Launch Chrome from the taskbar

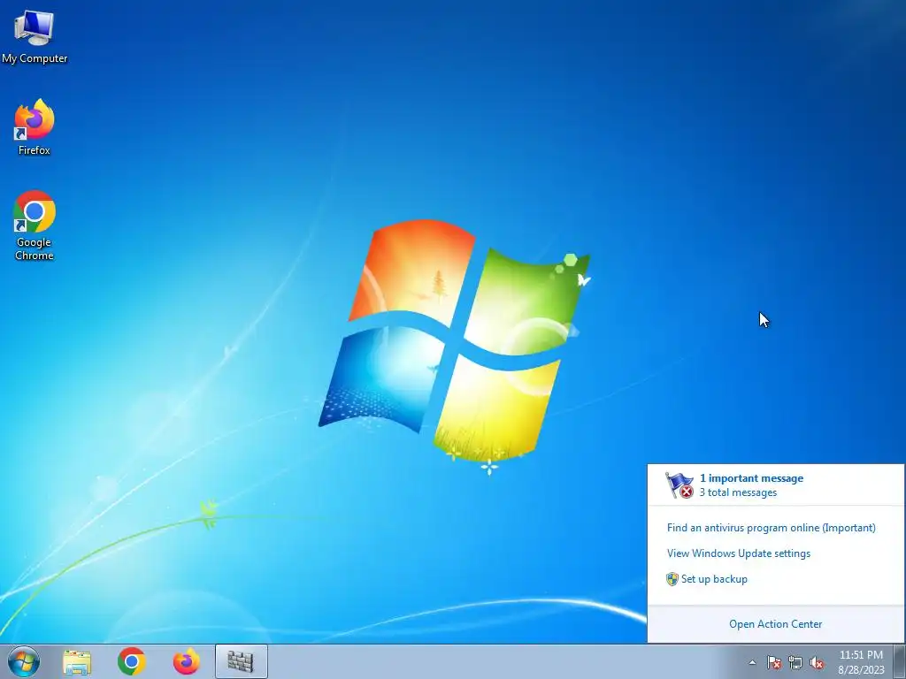click(x=132, y=661)
